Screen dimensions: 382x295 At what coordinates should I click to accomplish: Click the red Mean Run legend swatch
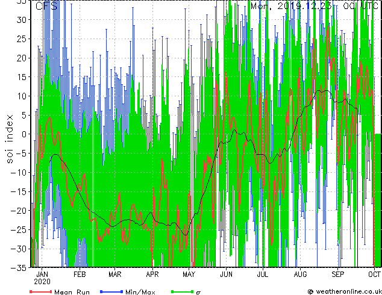click(41, 291)
